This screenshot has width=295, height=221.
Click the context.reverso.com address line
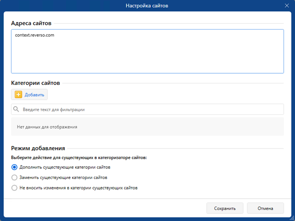pyautogui.click(x=35, y=35)
